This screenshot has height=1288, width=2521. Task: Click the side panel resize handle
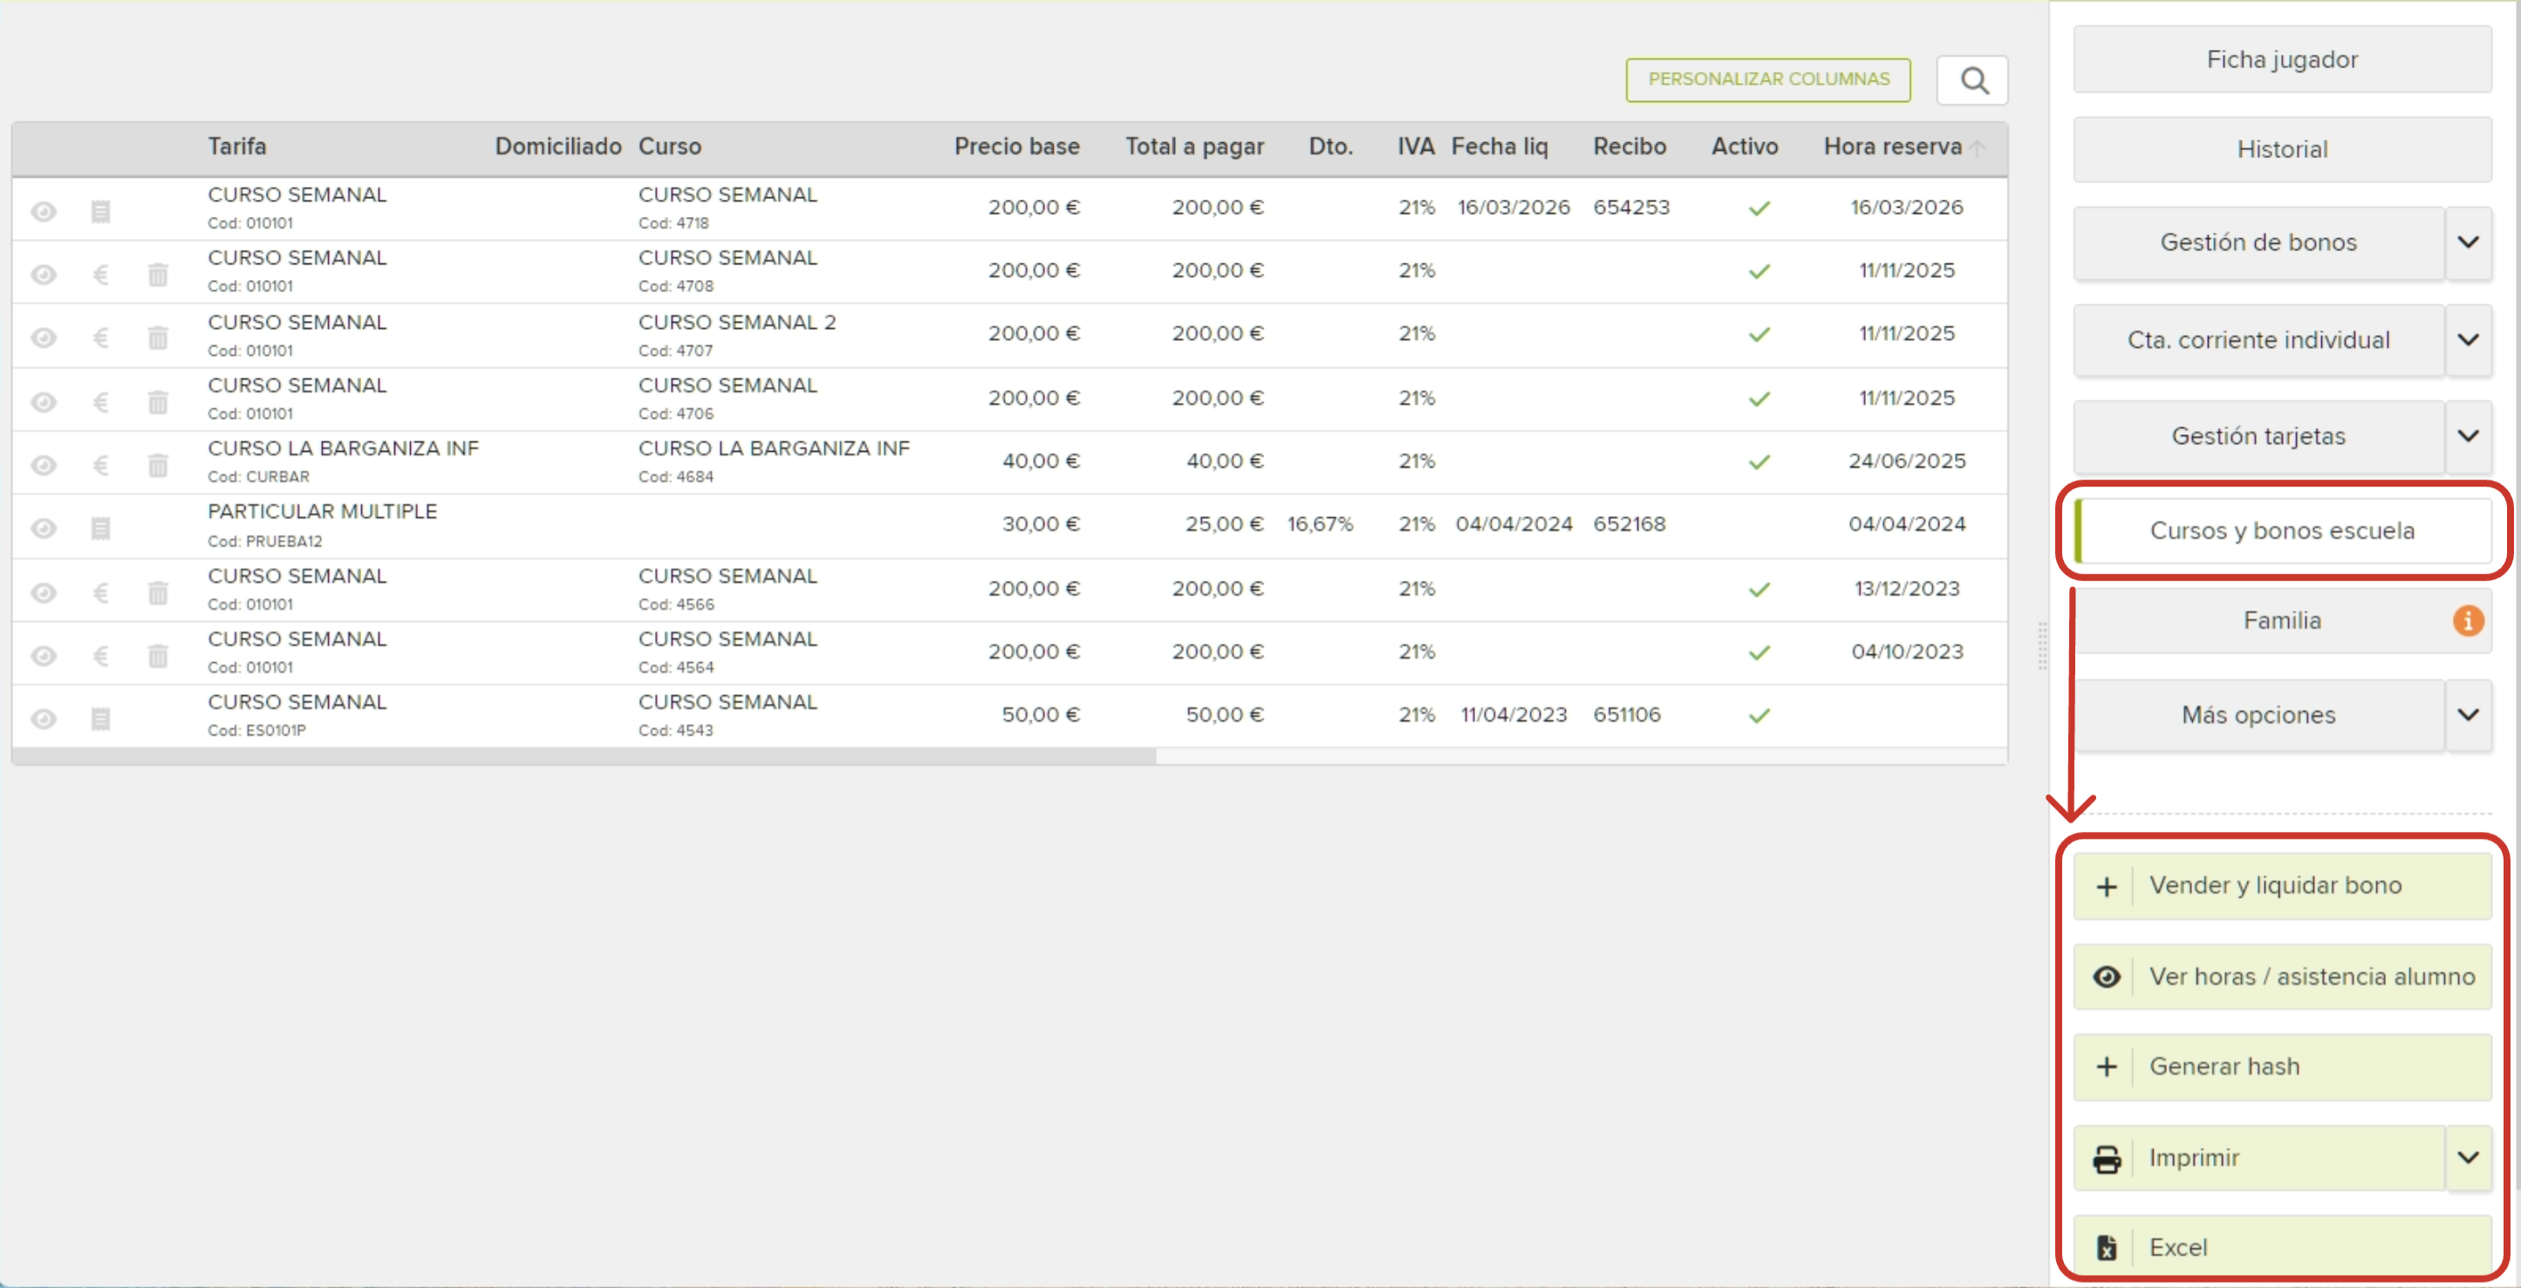pos(2042,645)
